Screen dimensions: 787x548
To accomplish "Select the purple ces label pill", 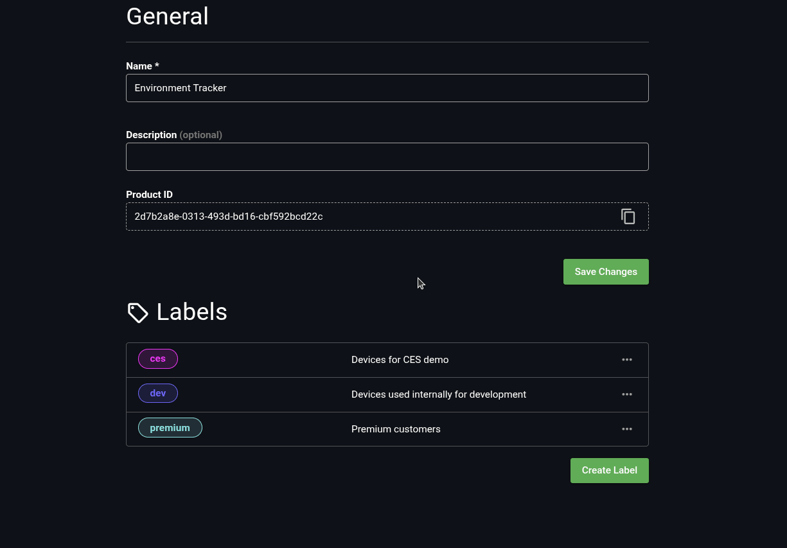I will [x=158, y=358].
